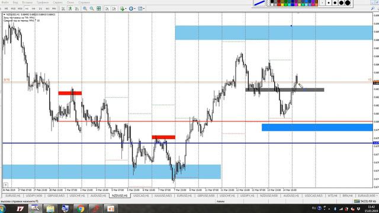Toggle chart shift from right border
This screenshot has height=213, width=379.
[x=114, y=8]
